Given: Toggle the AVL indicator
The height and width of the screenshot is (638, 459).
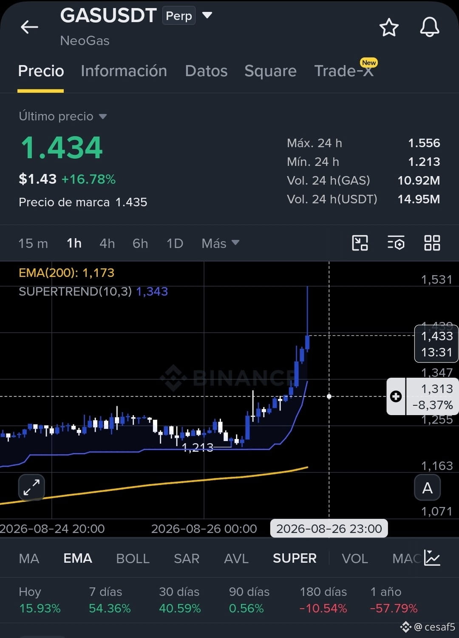Looking at the screenshot, I should [236, 558].
